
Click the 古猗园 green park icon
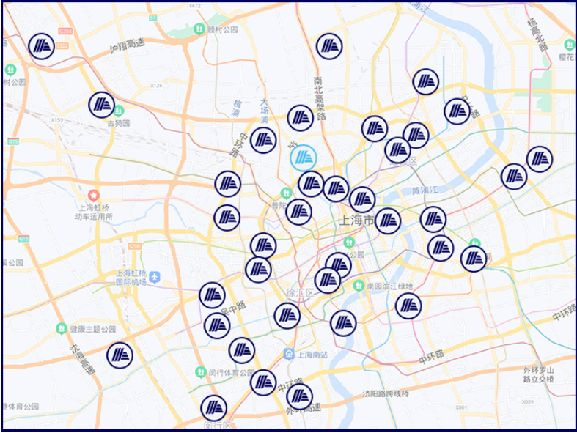[x=119, y=110]
